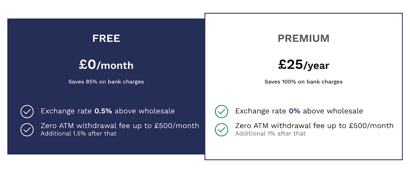
Task: Click Free plan 'Zero ATM withdrawal fee' line
Action: pyautogui.click(x=120, y=126)
